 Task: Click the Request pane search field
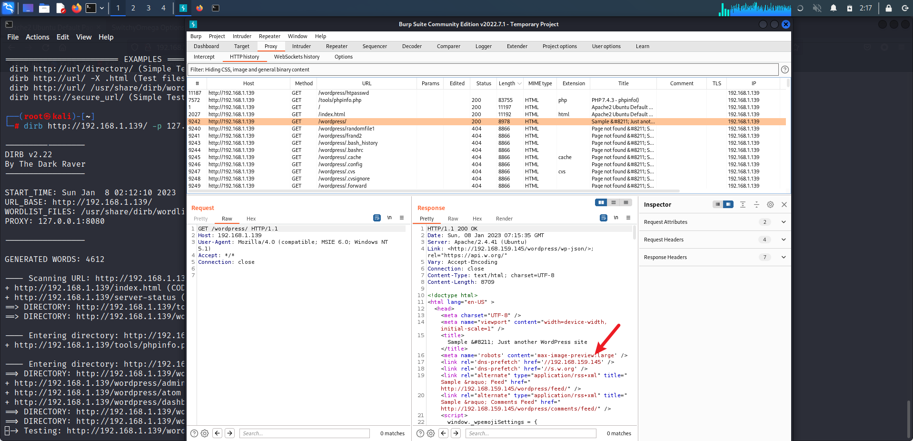[x=305, y=433]
